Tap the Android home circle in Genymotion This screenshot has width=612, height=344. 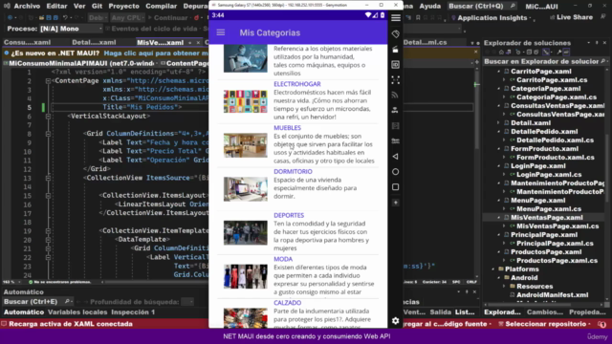pos(395,172)
